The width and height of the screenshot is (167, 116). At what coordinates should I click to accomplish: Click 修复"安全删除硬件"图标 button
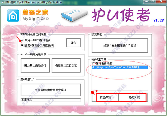coord(120,46)
